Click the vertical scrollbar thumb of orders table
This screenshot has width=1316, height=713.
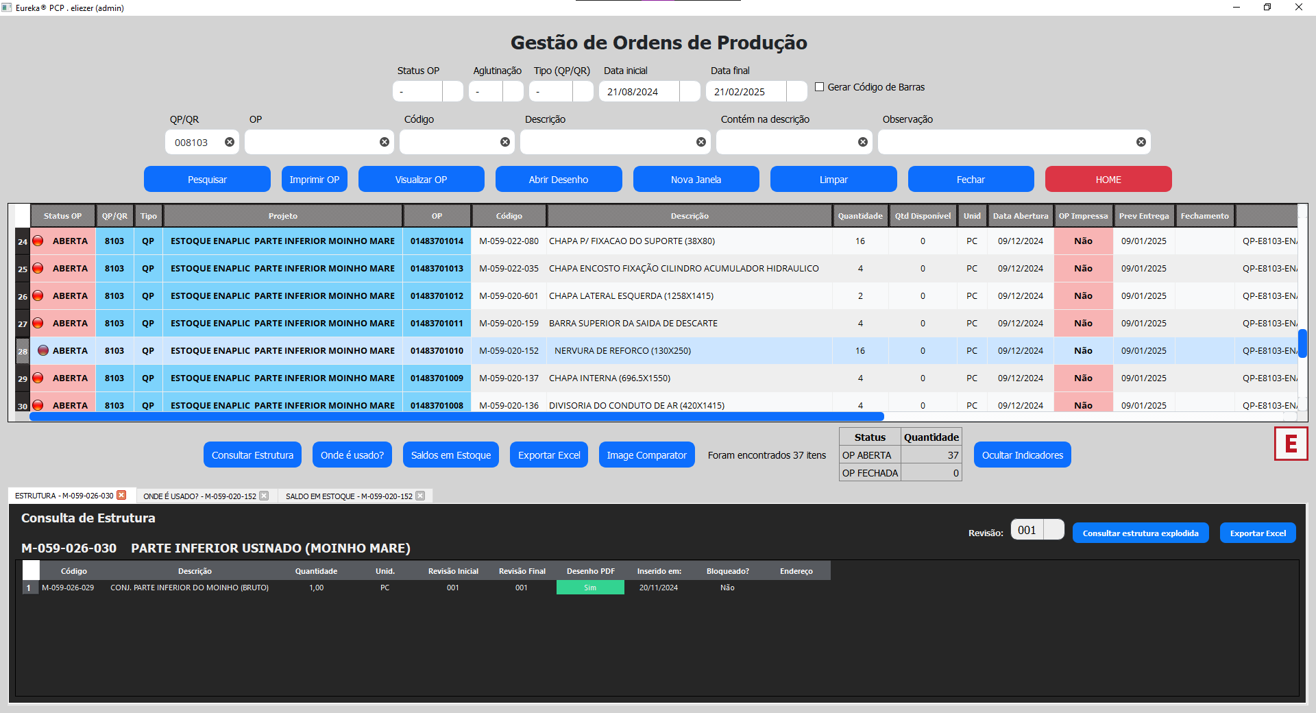1302,343
